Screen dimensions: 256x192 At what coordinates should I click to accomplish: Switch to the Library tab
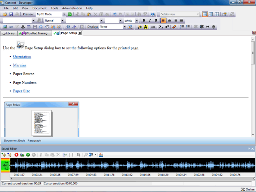(8, 33)
